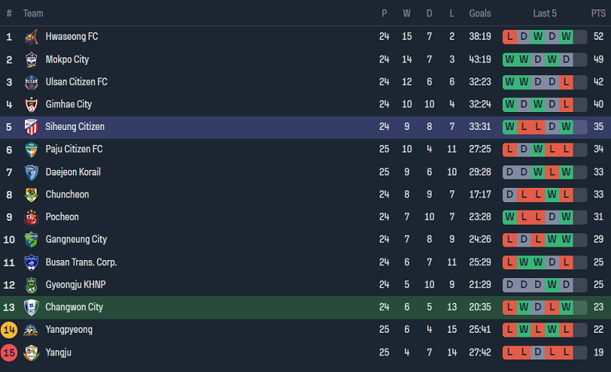Screen dimensions: 611x372
Task: Sort the table by PTS column
Action: [598, 13]
